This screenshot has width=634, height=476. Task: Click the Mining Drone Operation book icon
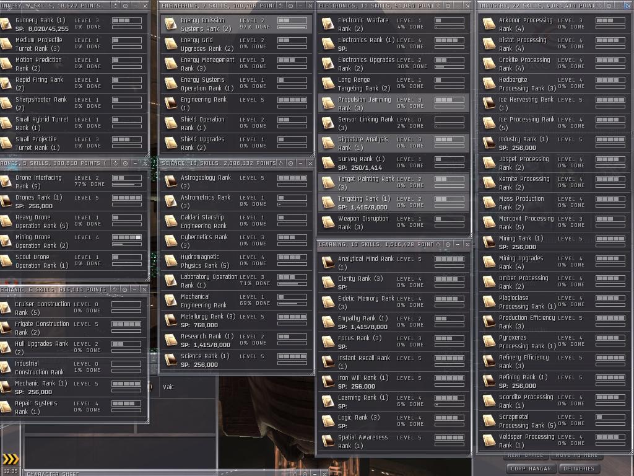coord(6,241)
